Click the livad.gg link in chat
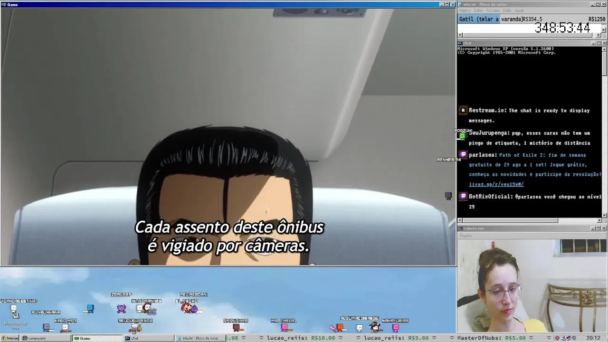 tap(496, 184)
